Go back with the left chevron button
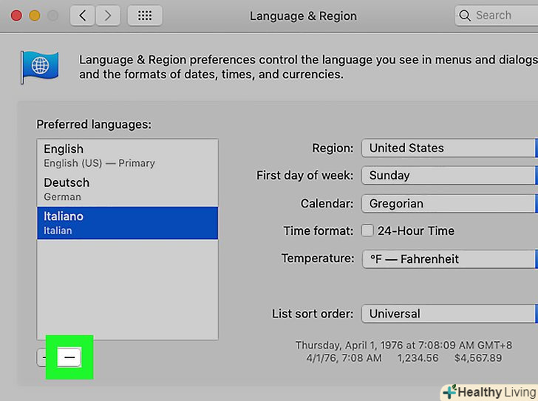This screenshot has width=538, height=401. (83, 16)
